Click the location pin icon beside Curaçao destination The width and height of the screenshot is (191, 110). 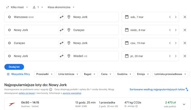point(69,30)
